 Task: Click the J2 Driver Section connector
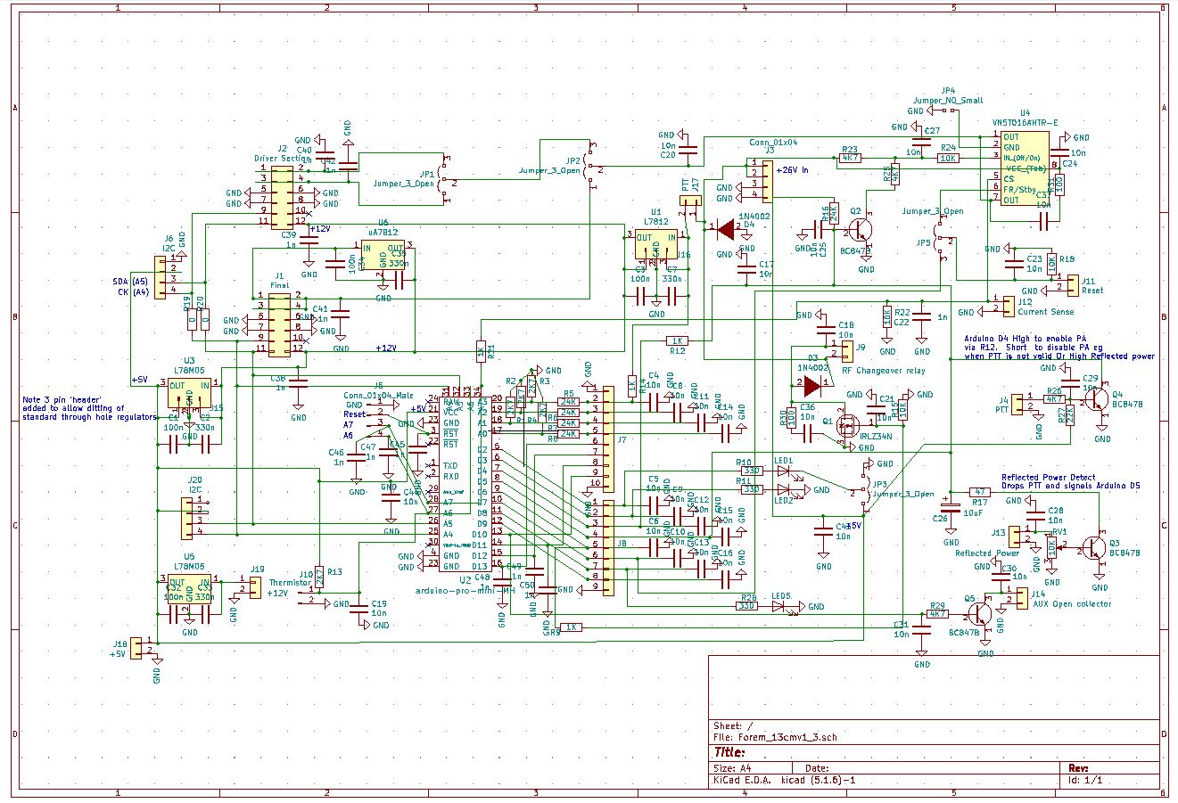[x=282, y=194]
